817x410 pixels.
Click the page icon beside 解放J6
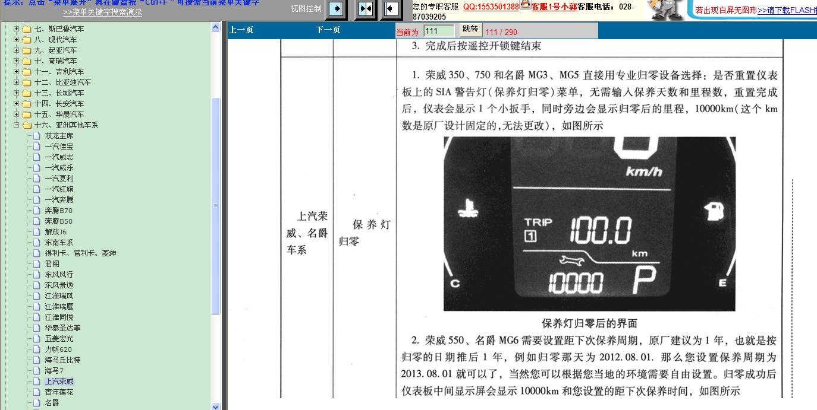[37, 232]
